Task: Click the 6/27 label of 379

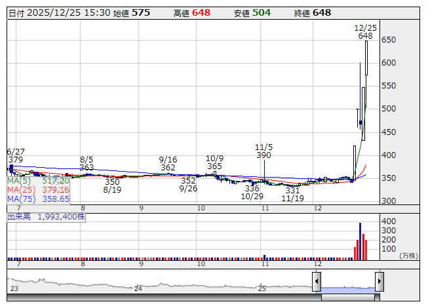Action: (15, 159)
